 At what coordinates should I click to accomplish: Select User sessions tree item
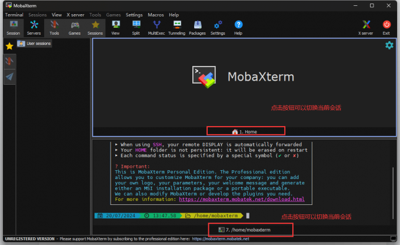coord(34,44)
